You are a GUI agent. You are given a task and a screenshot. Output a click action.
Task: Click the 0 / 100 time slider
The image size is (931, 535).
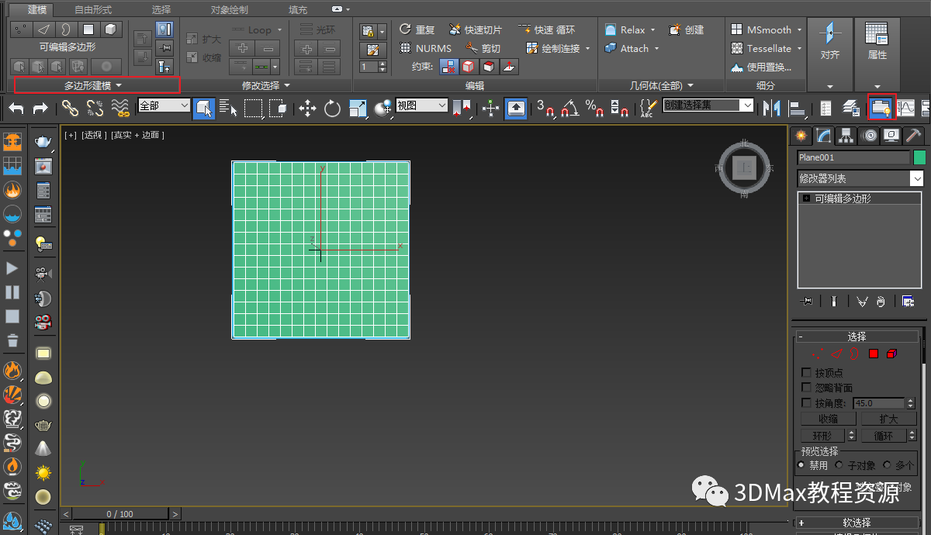(x=119, y=514)
